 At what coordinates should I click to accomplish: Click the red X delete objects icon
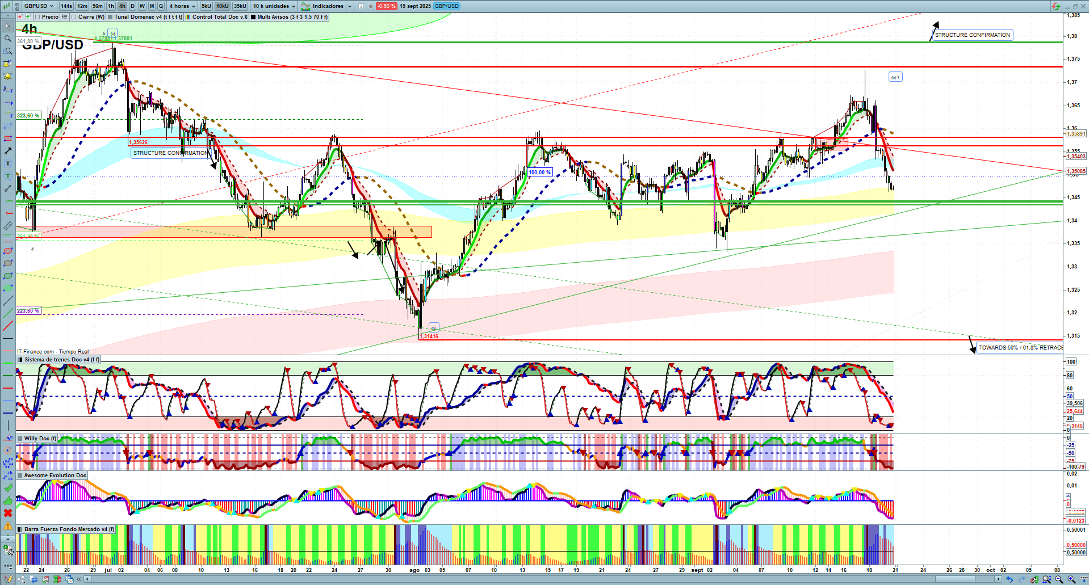pos(8,513)
